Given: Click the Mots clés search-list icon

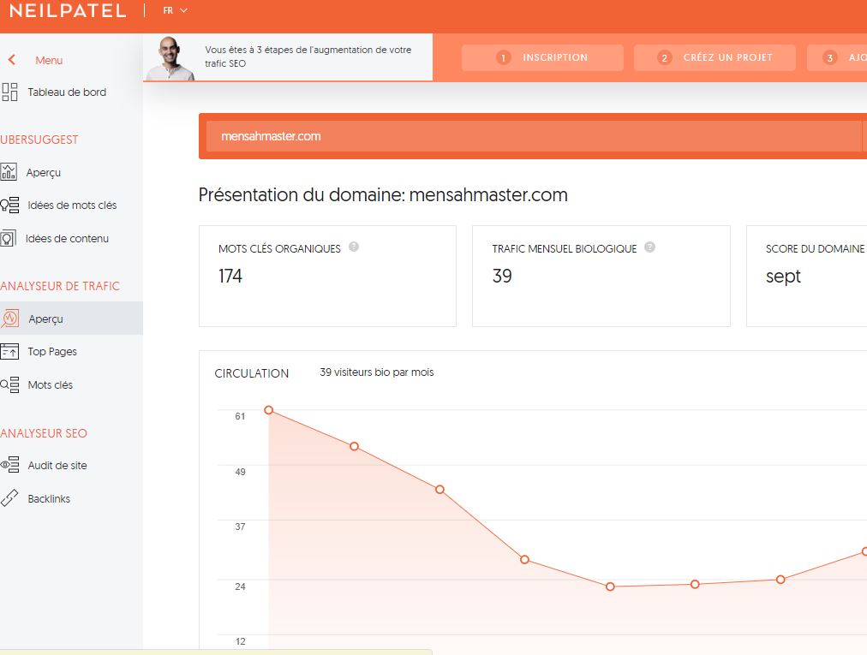Looking at the screenshot, I should (9, 384).
